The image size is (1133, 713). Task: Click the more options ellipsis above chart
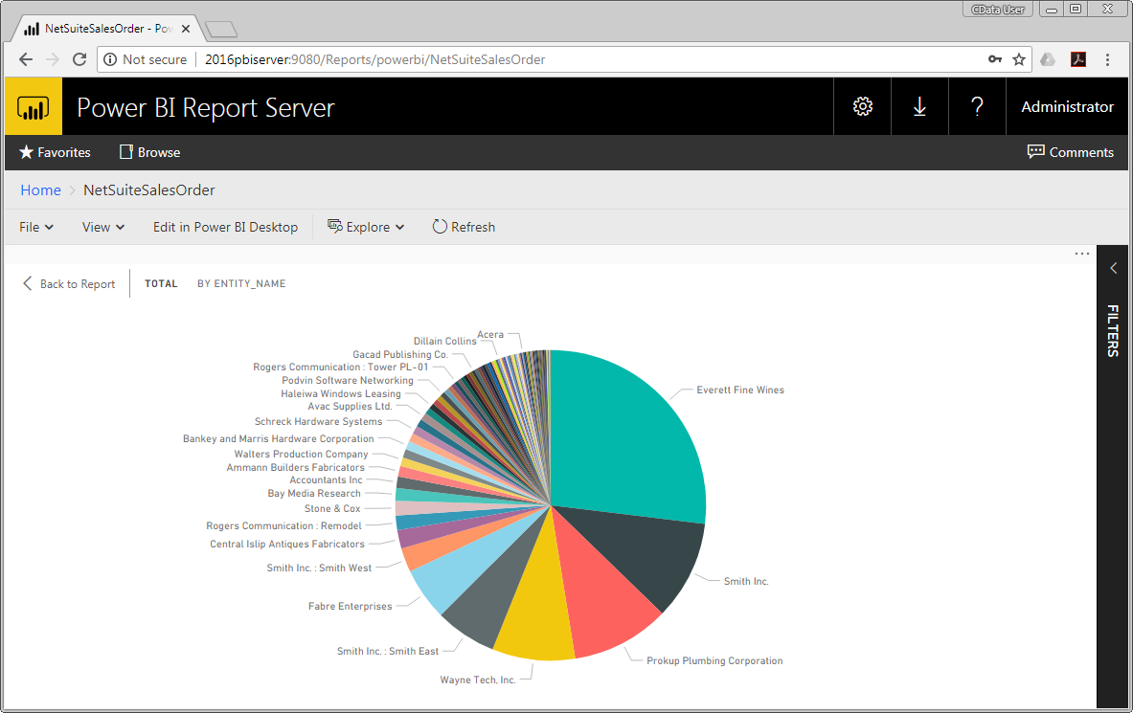coord(1082,255)
